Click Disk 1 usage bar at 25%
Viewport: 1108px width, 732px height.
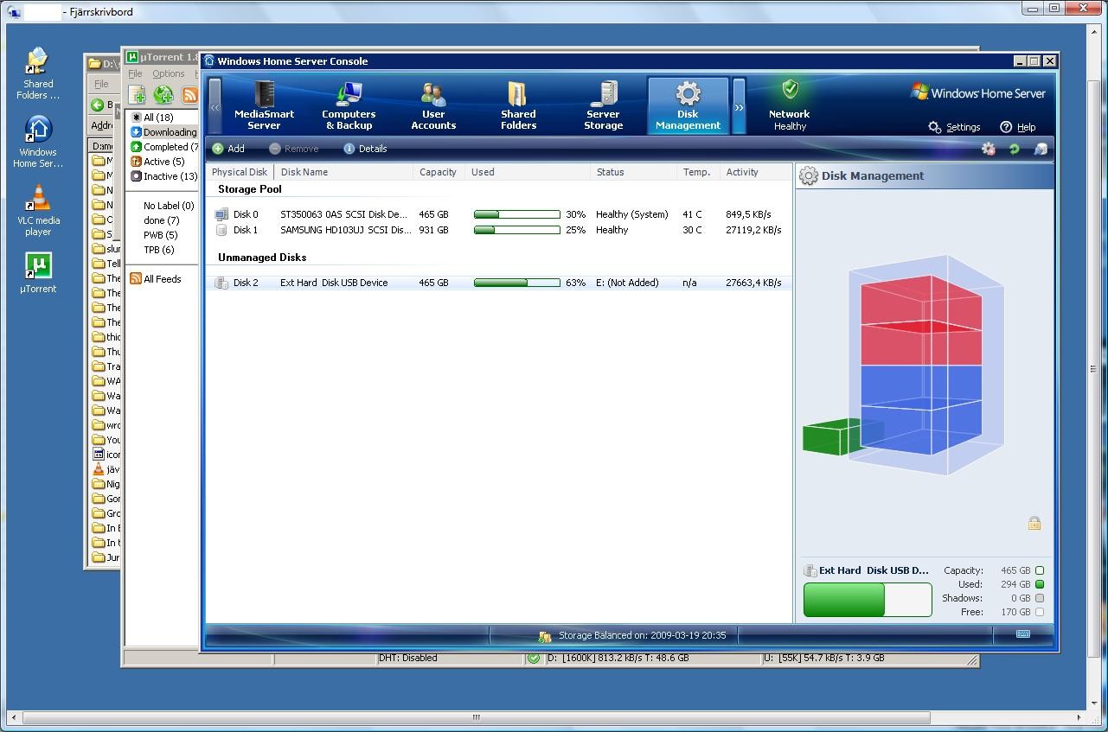click(x=517, y=230)
